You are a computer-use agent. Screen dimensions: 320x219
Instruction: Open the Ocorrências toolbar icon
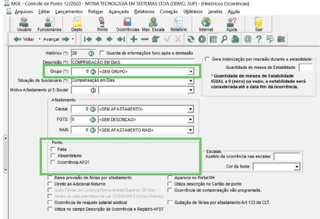pos(128,24)
